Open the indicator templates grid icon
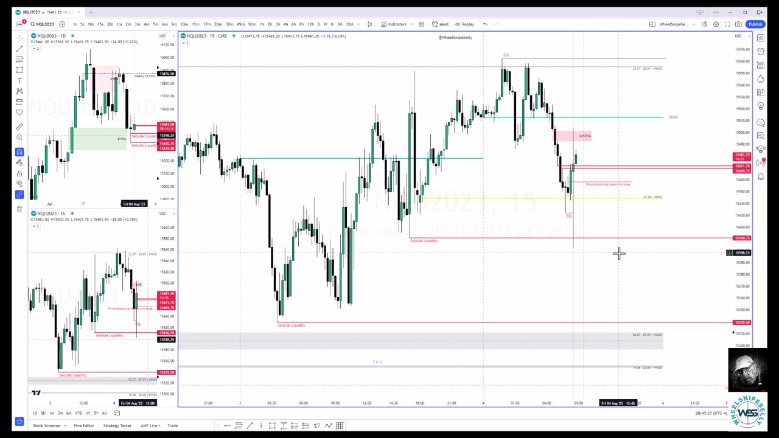 421,24
